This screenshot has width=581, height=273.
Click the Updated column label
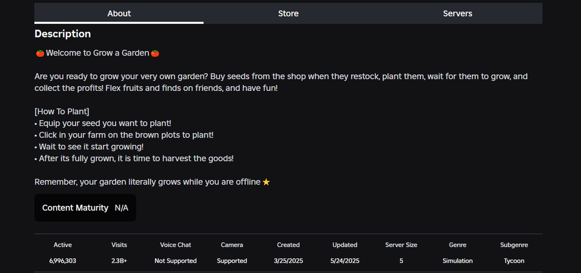tap(345, 245)
